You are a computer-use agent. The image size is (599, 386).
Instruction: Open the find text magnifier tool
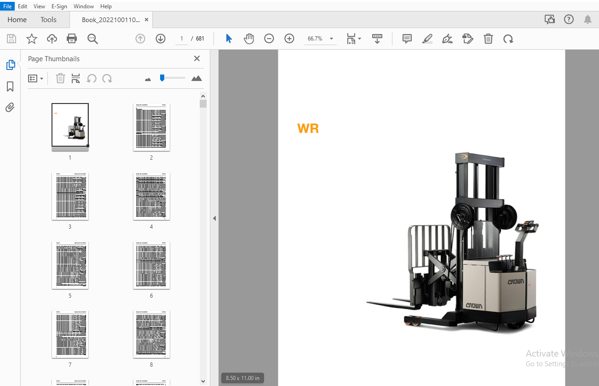pyautogui.click(x=92, y=39)
